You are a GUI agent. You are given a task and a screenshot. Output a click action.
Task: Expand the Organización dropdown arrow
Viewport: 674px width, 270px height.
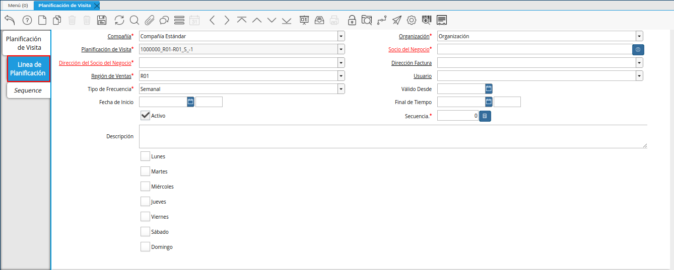pyautogui.click(x=639, y=36)
